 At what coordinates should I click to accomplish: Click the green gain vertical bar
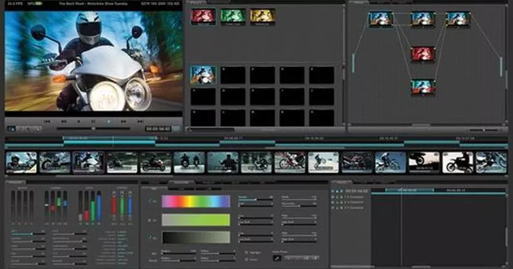[122, 206]
